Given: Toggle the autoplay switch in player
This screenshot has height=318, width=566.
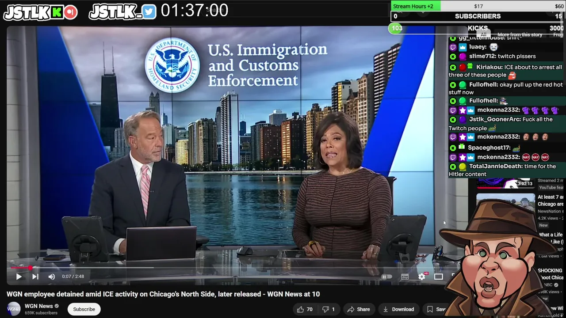Looking at the screenshot, I should (x=386, y=276).
